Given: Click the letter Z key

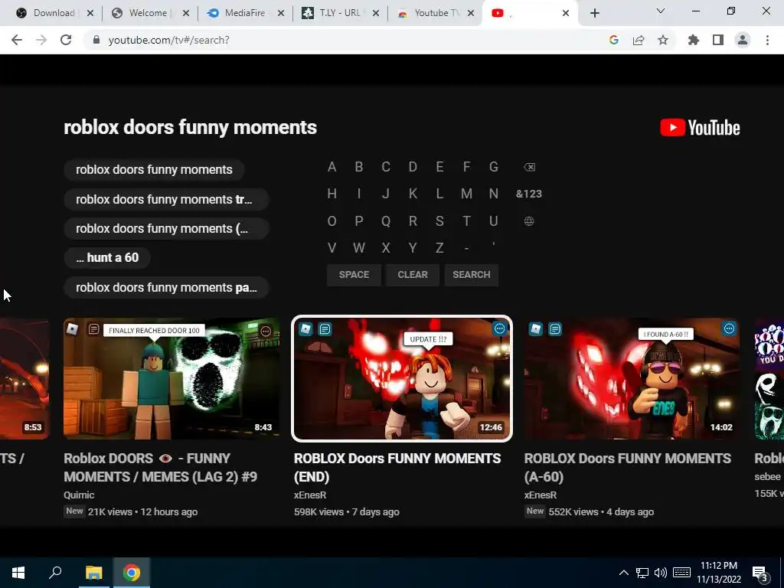Looking at the screenshot, I should pos(439,248).
